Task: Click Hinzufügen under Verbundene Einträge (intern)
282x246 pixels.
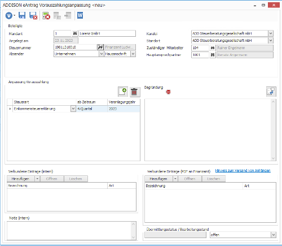Action: 21,179
